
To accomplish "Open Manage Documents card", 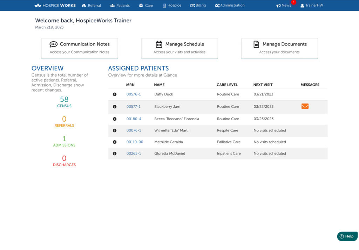I will tap(279, 48).
